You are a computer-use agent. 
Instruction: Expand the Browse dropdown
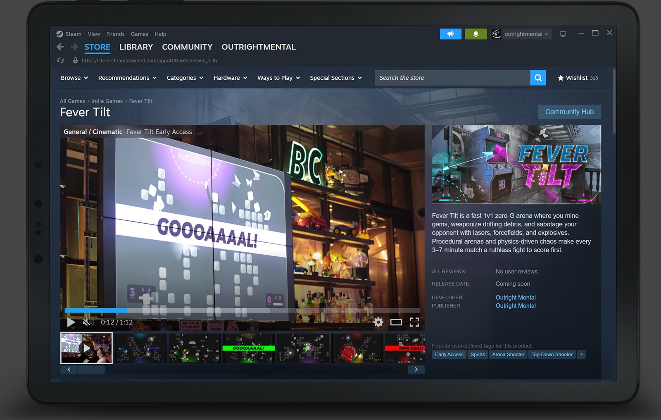click(x=74, y=78)
